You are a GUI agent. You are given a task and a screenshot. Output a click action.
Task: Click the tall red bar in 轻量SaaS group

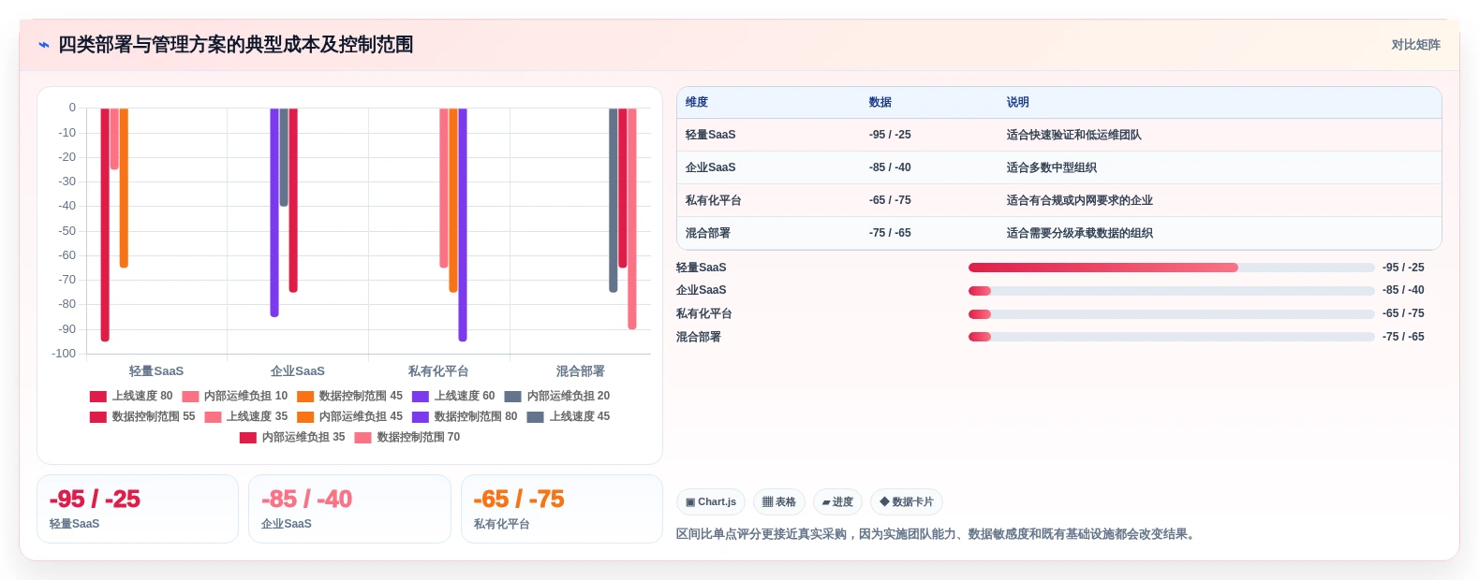[x=105, y=225]
